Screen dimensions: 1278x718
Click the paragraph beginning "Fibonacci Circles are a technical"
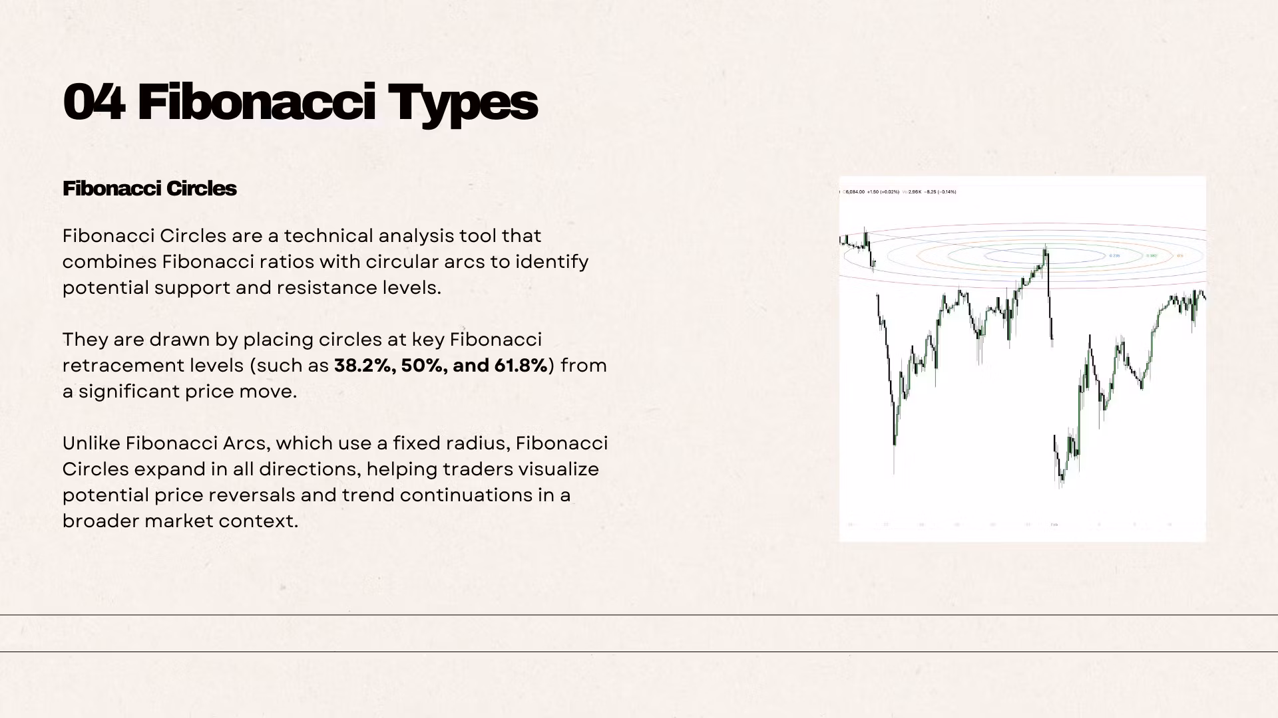[325, 261]
